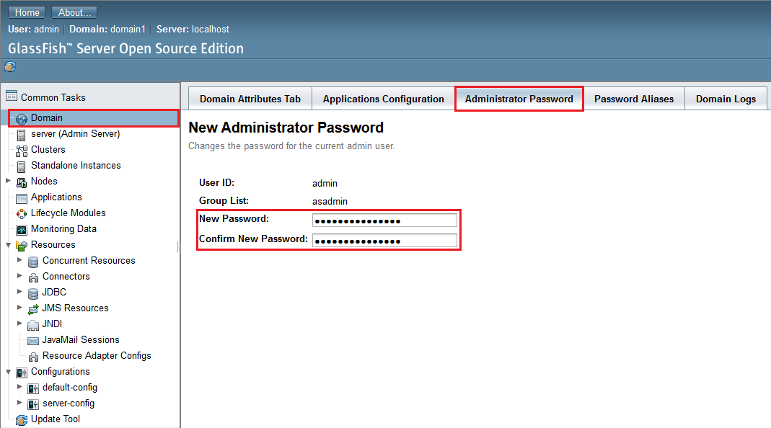Image resolution: width=771 pixels, height=428 pixels.
Task: Click the Update Tool icon
Action: coord(21,420)
